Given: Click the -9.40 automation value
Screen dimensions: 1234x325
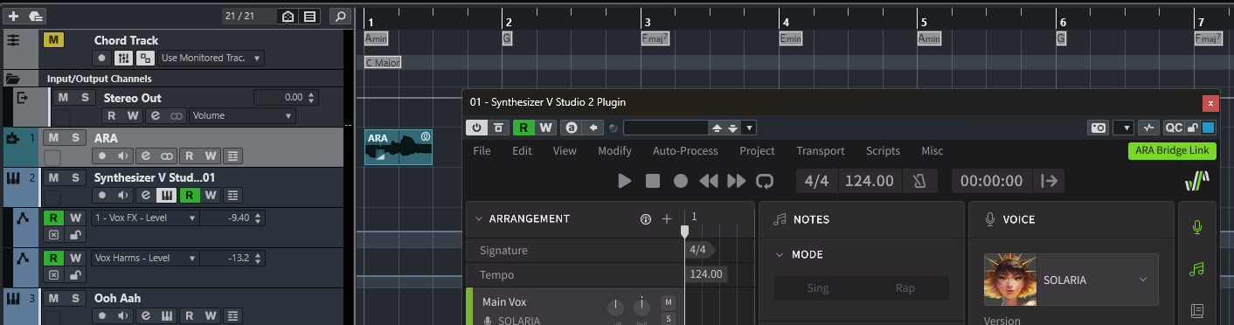Looking at the screenshot, I should coord(238,218).
